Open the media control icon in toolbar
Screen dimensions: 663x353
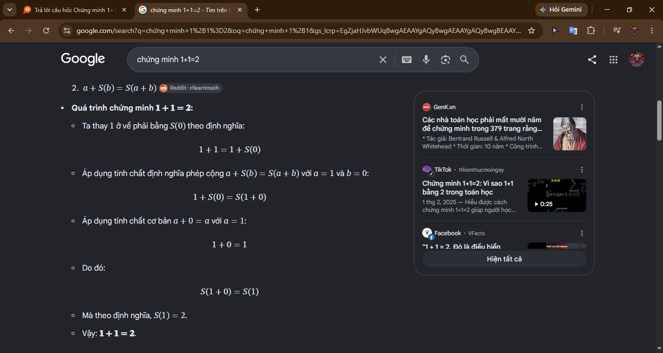click(x=616, y=31)
